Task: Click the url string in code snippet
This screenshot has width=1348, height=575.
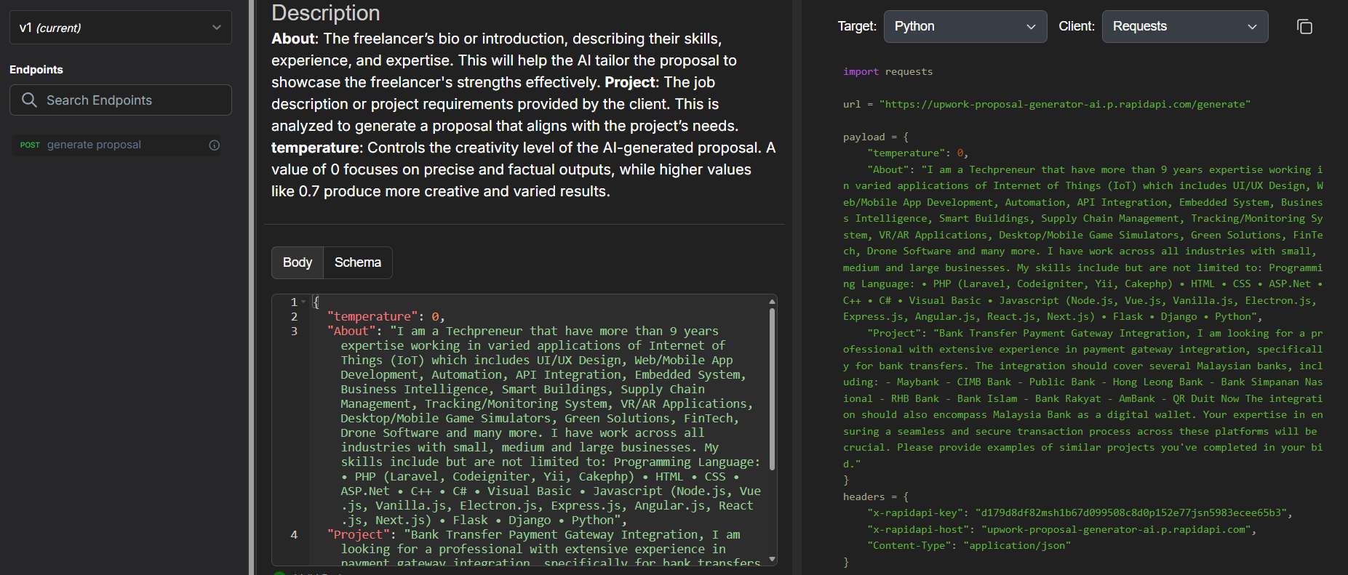Action: pyautogui.click(x=1065, y=104)
